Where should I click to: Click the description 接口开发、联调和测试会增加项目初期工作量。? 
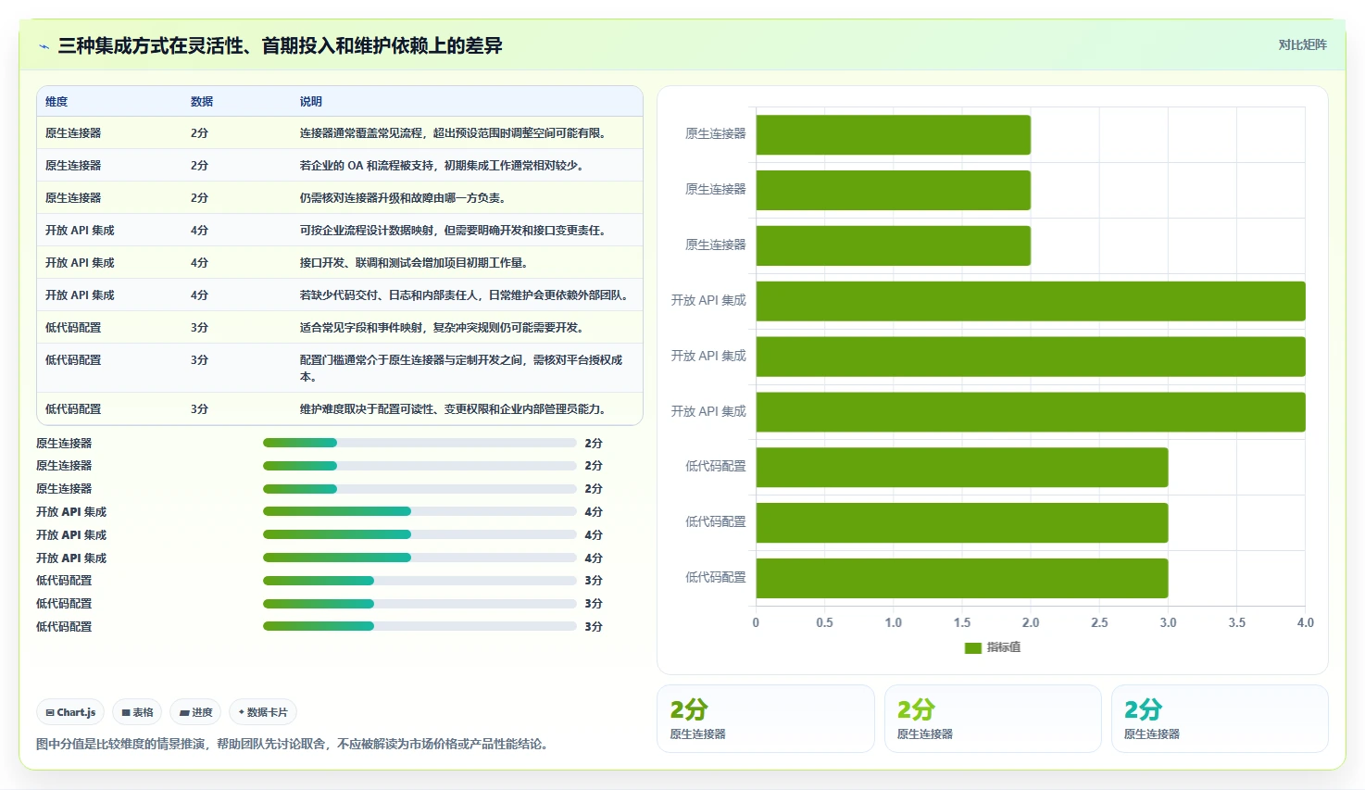pyautogui.click(x=416, y=263)
